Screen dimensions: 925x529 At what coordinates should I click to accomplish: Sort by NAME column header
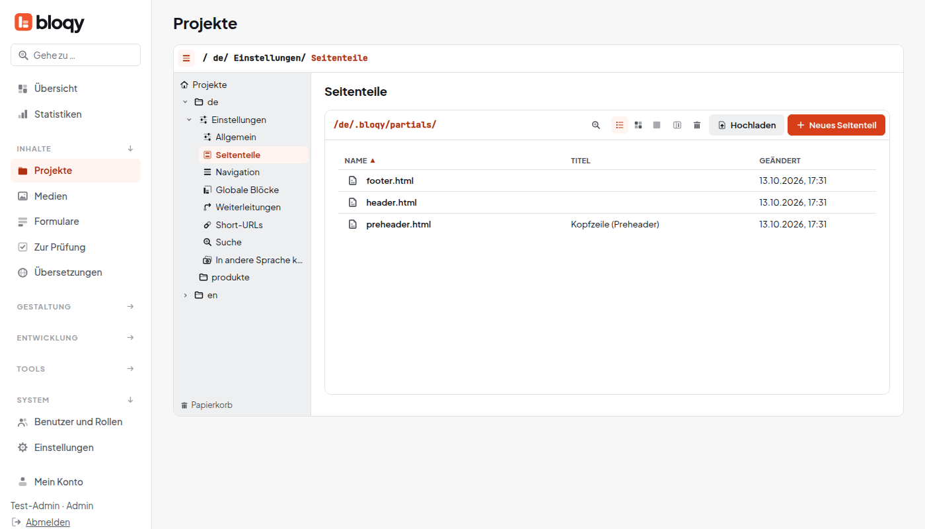359,161
